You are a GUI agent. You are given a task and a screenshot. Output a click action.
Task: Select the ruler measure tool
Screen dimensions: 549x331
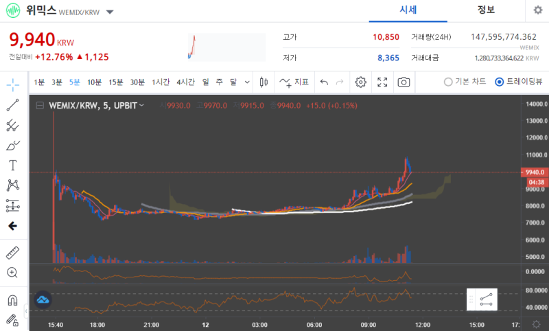click(13, 253)
